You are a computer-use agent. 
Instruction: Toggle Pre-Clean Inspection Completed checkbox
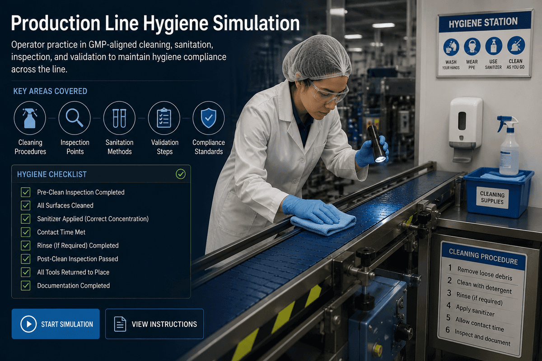point(26,192)
